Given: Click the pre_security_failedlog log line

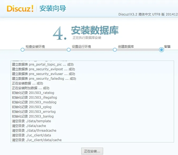Looking at the screenshot, I should tap(44, 79).
